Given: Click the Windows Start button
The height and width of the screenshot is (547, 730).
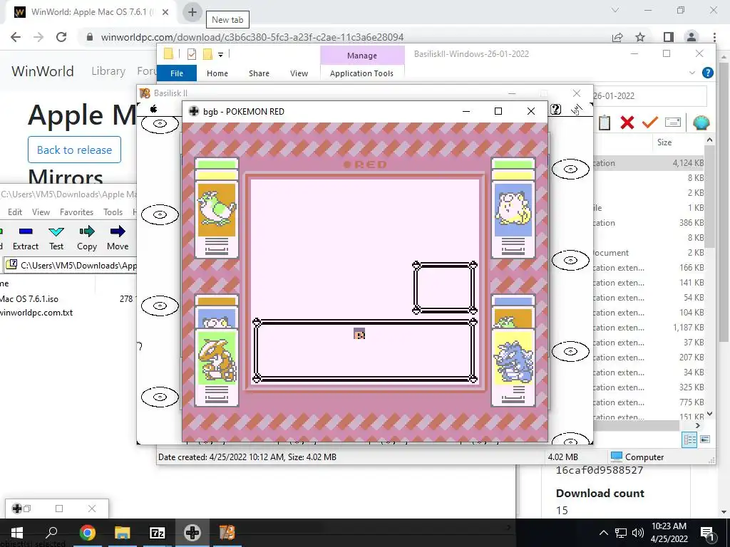Looking at the screenshot, I should point(17,533).
